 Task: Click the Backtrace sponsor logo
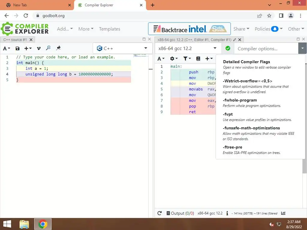point(170,29)
